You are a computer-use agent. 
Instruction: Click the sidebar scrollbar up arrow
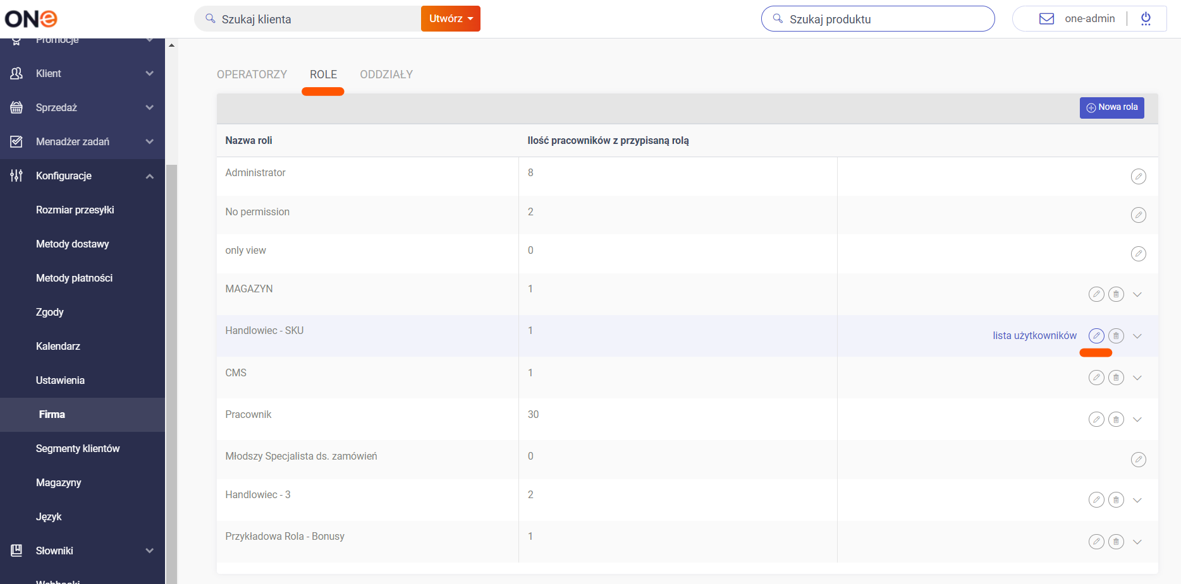click(x=171, y=45)
